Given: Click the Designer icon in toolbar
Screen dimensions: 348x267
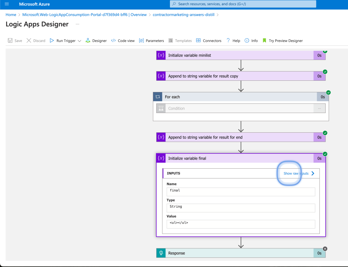Looking at the screenshot, I should pos(88,41).
